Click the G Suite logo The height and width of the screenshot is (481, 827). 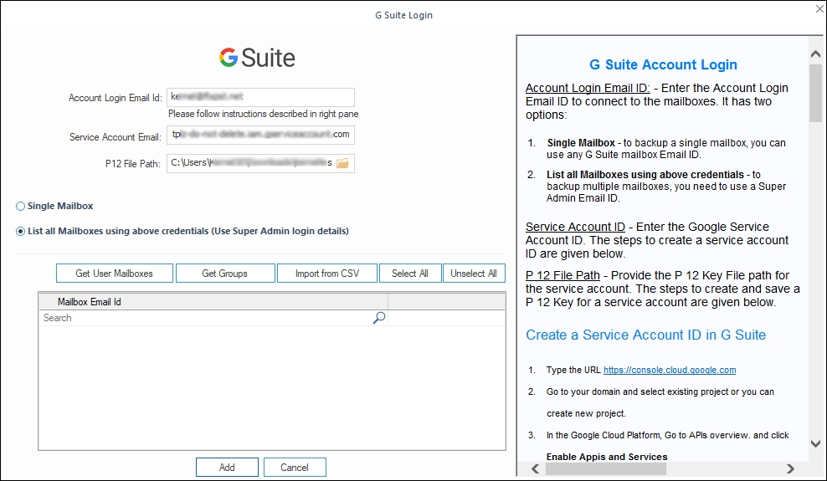257,58
